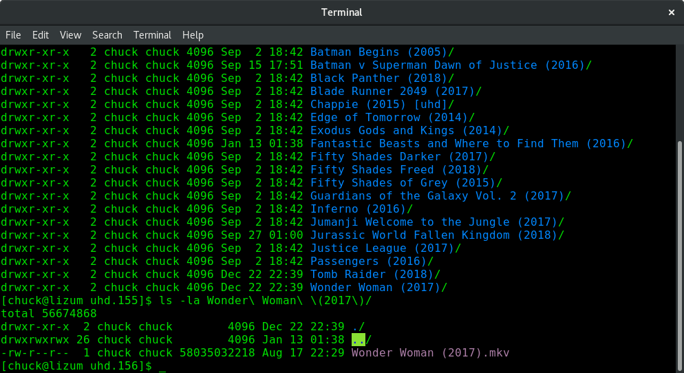The width and height of the screenshot is (684, 373).
Task: Click 'Fifty Shades of Grey (2015)/' entry
Action: pyautogui.click(x=407, y=183)
